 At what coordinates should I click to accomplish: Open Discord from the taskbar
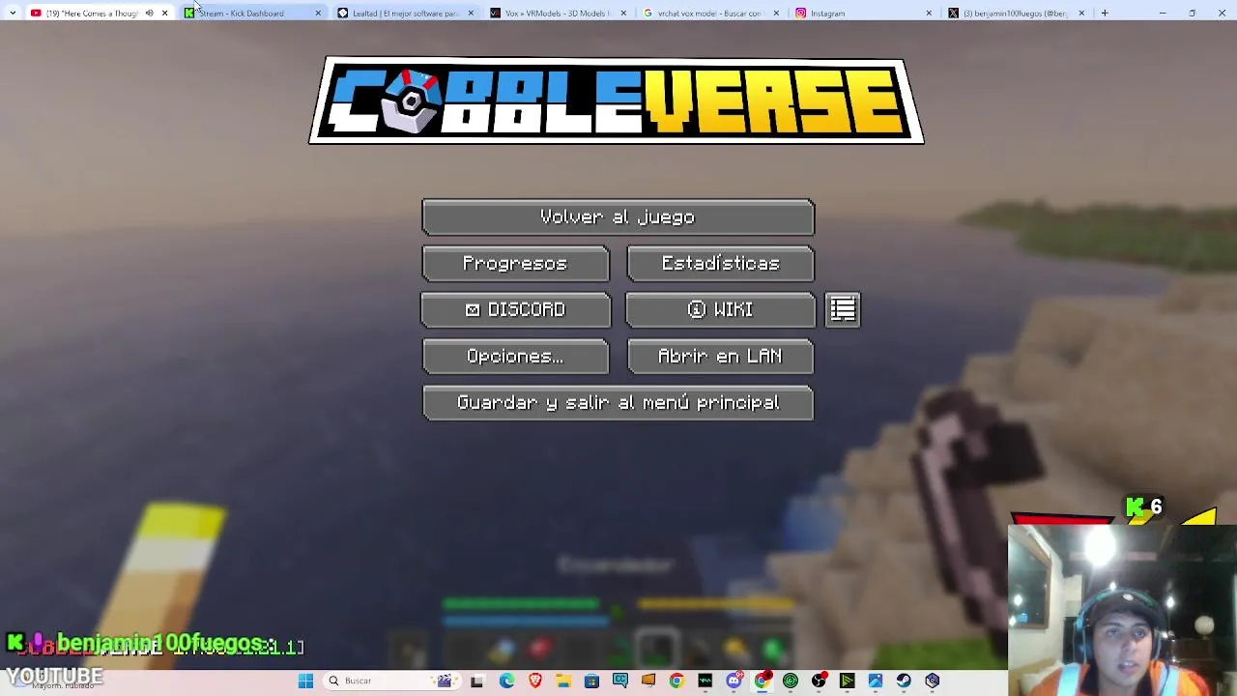pyautogui.click(x=734, y=681)
